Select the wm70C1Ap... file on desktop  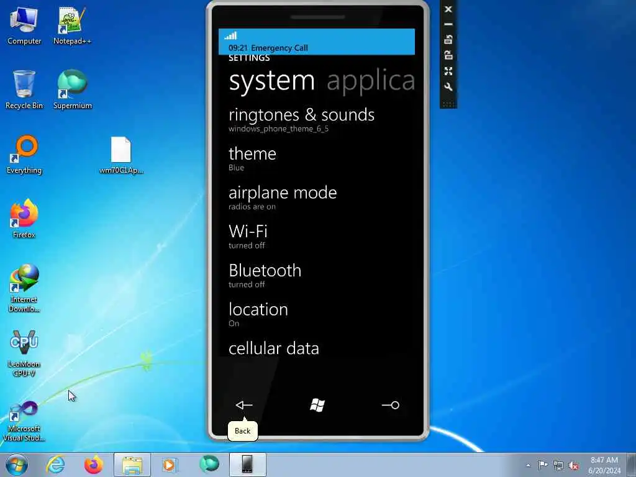pos(121,155)
